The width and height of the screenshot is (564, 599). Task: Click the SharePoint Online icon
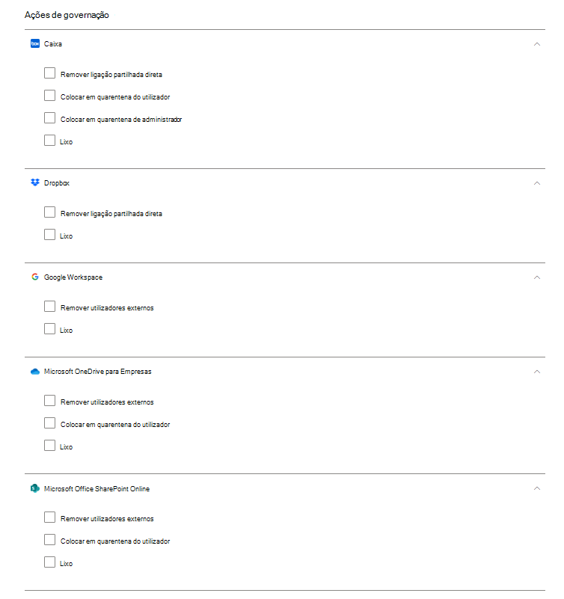(x=34, y=489)
